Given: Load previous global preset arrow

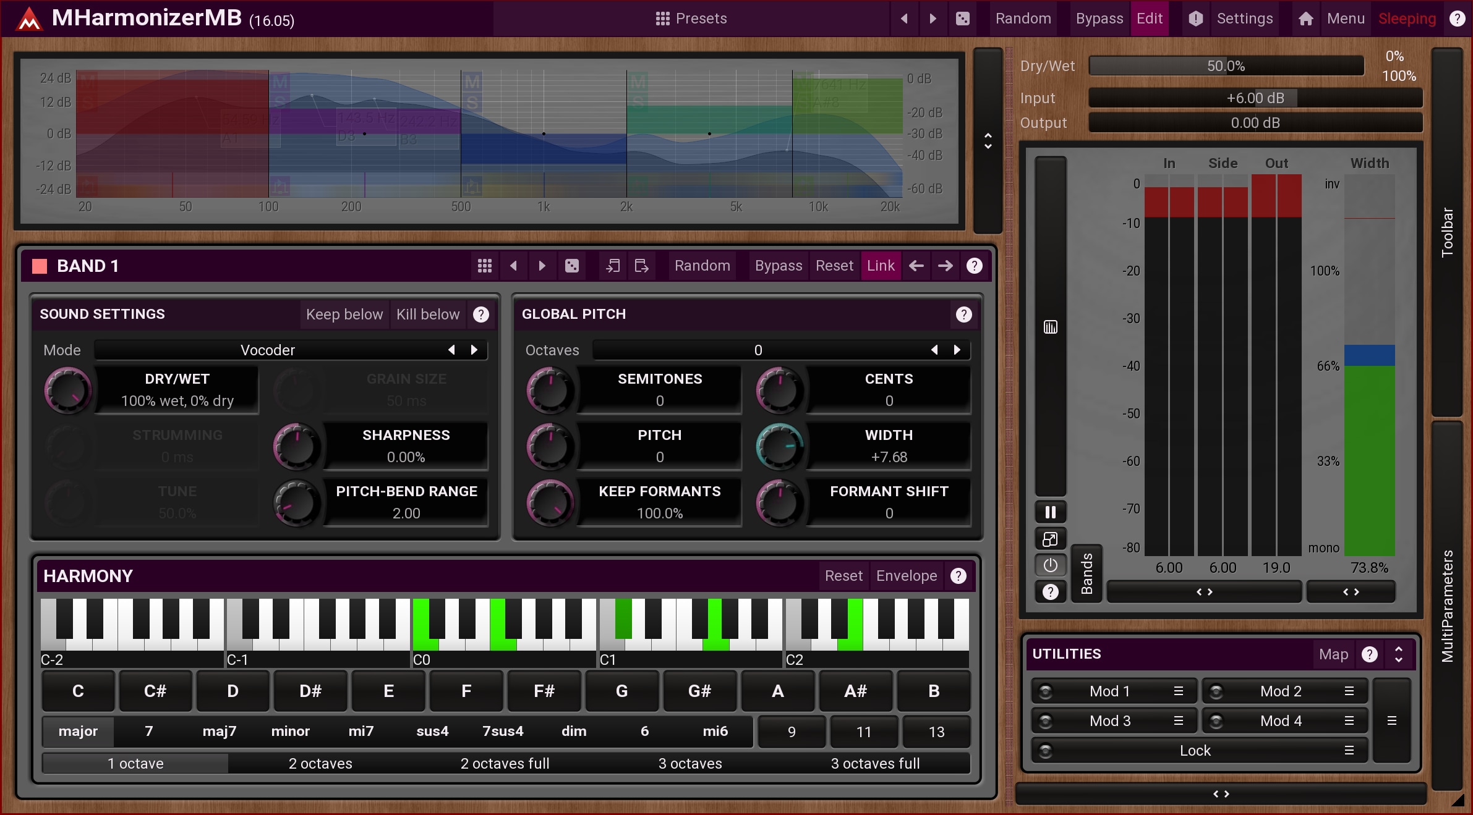Looking at the screenshot, I should click(x=904, y=19).
